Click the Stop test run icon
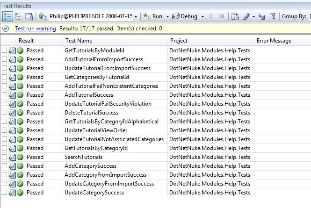The width and height of the screenshot is (311, 208). coord(222,16)
